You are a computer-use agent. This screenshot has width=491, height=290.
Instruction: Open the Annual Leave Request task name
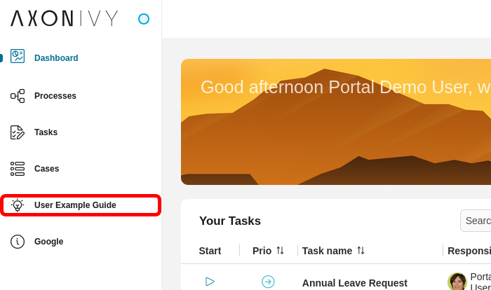pos(354,283)
